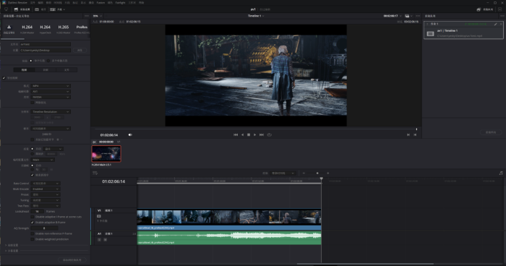
Task: Open the encoding profile dropdown showing Main
Action: tap(43, 160)
